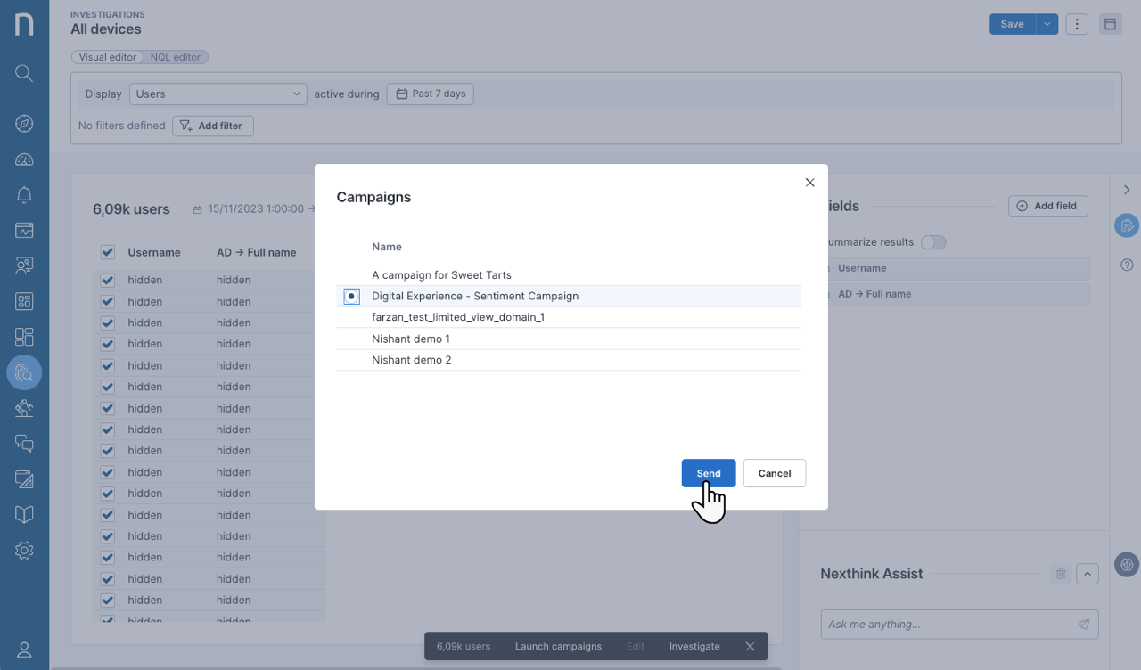This screenshot has height=670, width=1141.
Task: Click the help question mark icon
Action: click(1127, 265)
